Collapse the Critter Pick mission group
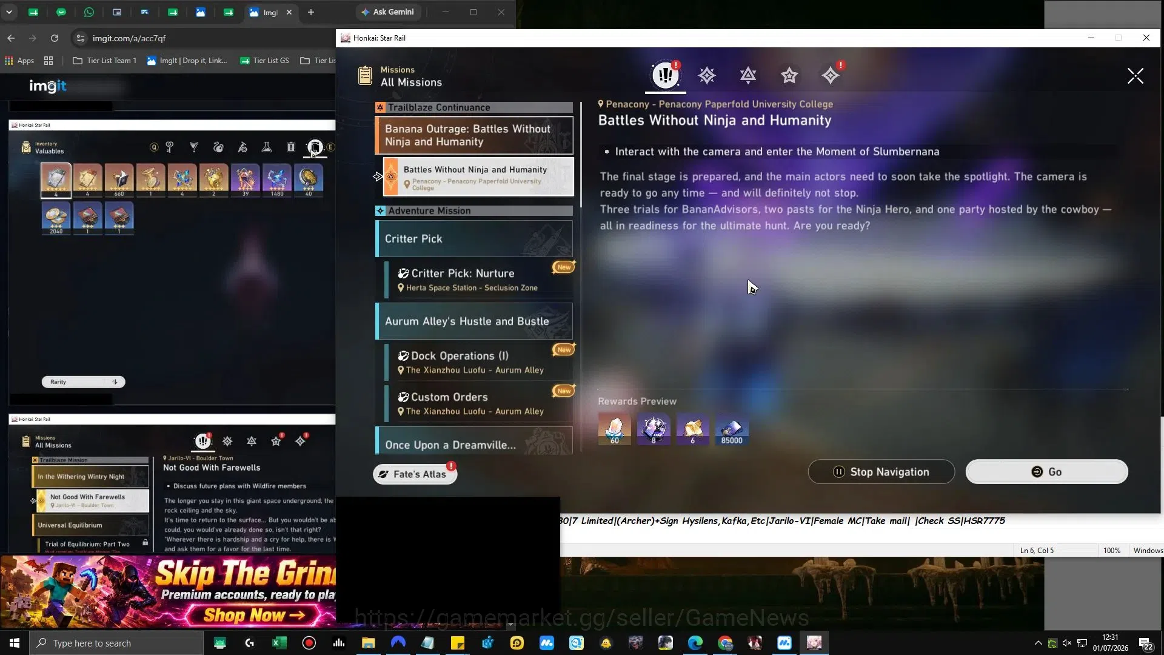 474,239
